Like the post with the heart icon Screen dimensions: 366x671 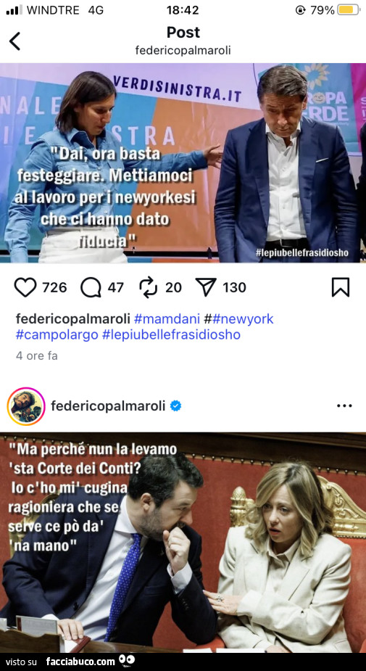tap(25, 287)
